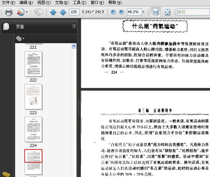
Task: Collapse the Pages panel with arrow button
Action: (74, 26)
